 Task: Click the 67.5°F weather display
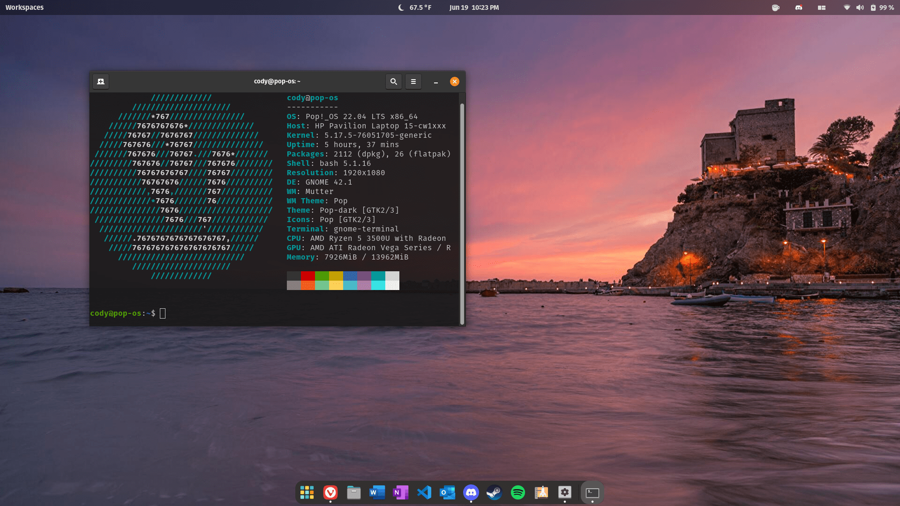415,7
